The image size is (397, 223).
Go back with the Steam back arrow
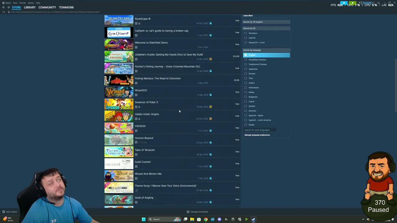click(x=3, y=7)
